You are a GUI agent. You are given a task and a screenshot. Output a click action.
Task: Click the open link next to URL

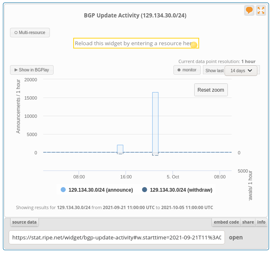tap(236, 237)
